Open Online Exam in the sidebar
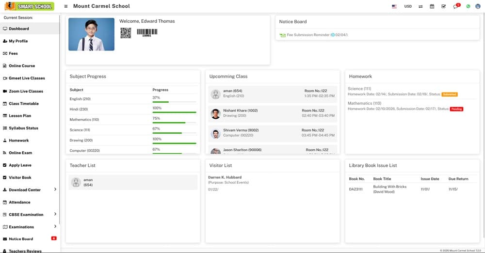The height and width of the screenshot is (253, 485). coord(20,153)
